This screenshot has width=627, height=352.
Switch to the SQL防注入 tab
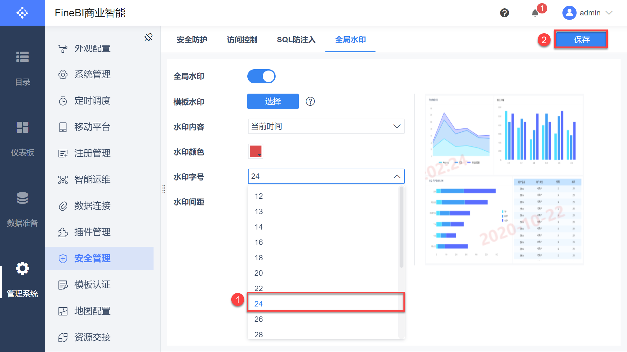(x=296, y=40)
